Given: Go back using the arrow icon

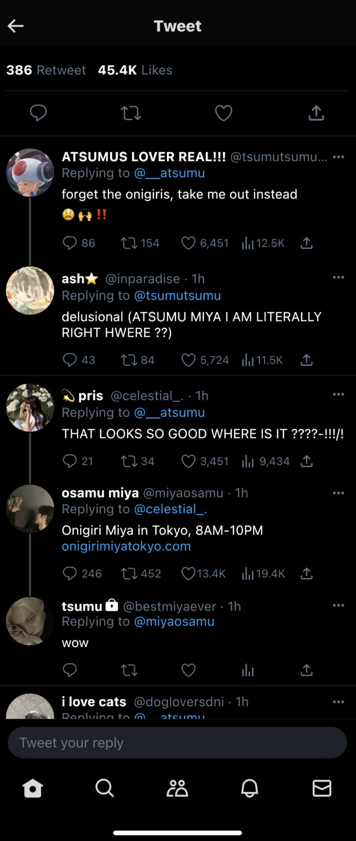Looking at the screenshot, I should [x=16, y=26].
